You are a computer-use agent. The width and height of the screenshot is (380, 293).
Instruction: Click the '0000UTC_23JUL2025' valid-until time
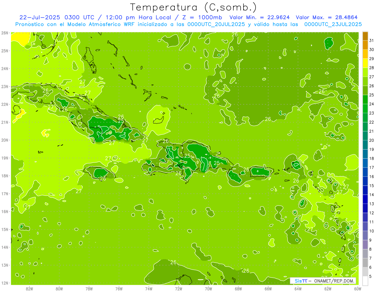click(333, 24)
